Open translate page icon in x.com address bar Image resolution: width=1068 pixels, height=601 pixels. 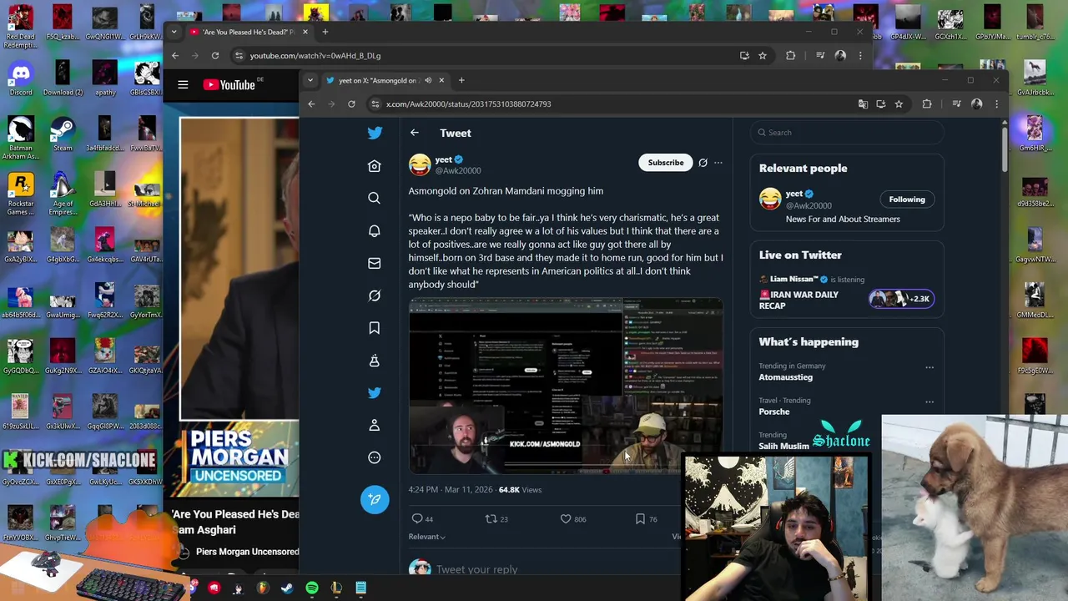(863, 104)
